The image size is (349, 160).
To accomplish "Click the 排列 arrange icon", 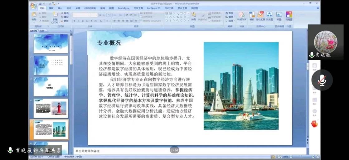I will (194, 16).
